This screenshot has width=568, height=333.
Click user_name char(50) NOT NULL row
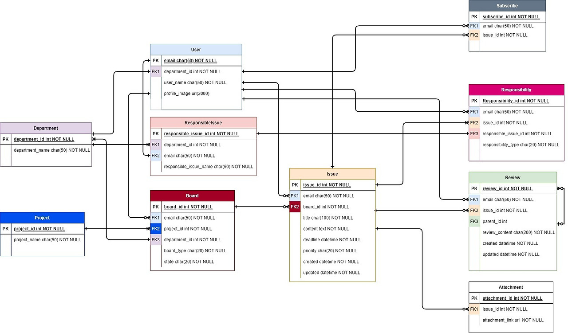(x=196, y=82)
